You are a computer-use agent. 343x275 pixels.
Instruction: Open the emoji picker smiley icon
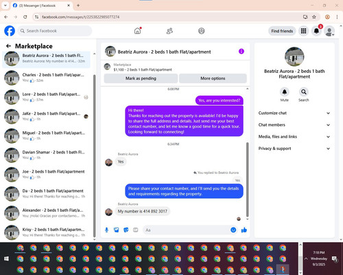[233, 230]
